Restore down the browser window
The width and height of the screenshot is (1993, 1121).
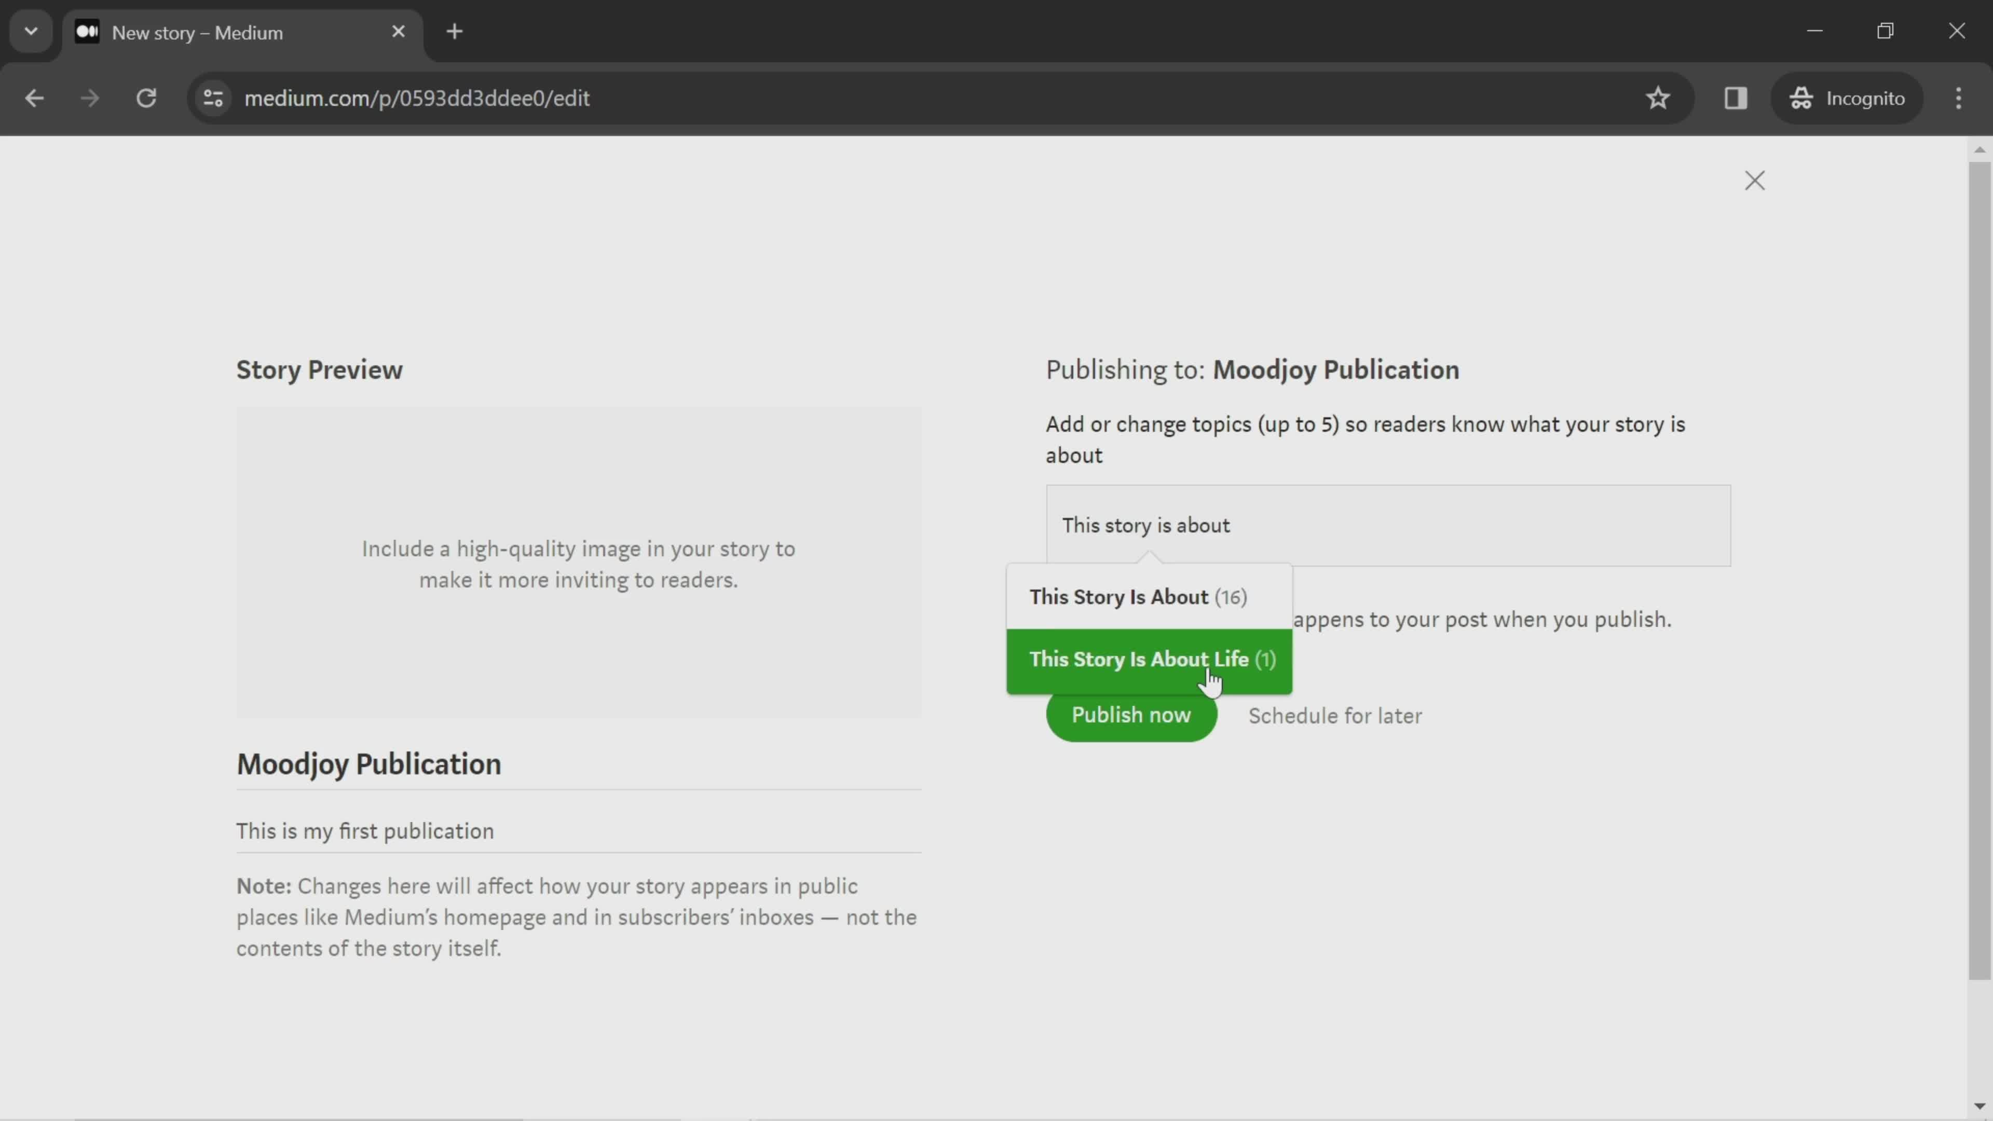[x=1886, y=31]
